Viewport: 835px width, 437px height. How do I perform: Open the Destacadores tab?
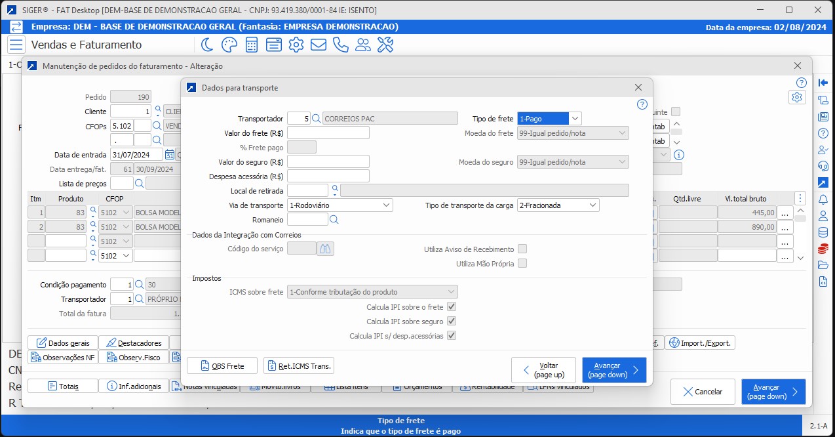134,342
